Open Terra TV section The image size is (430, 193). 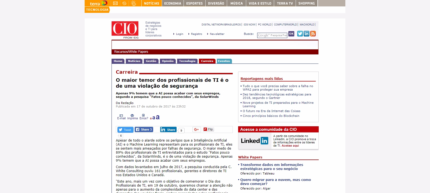tap(285, 3)
